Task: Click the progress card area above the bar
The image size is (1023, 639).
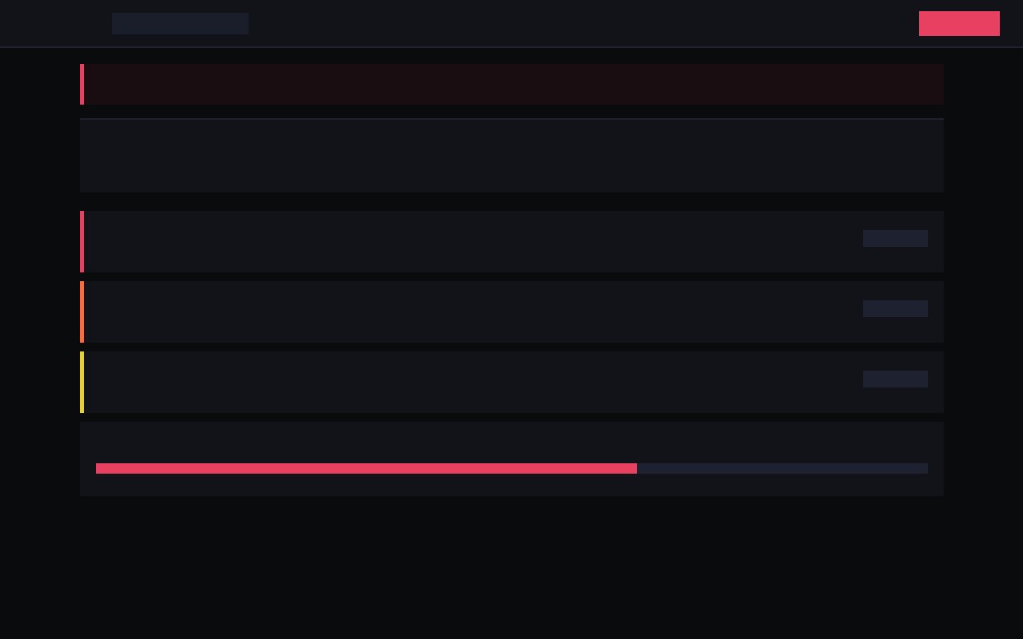Action: [x=511, y=442]
